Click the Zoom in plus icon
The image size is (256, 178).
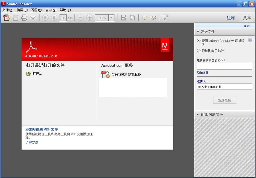pos(90,18)
